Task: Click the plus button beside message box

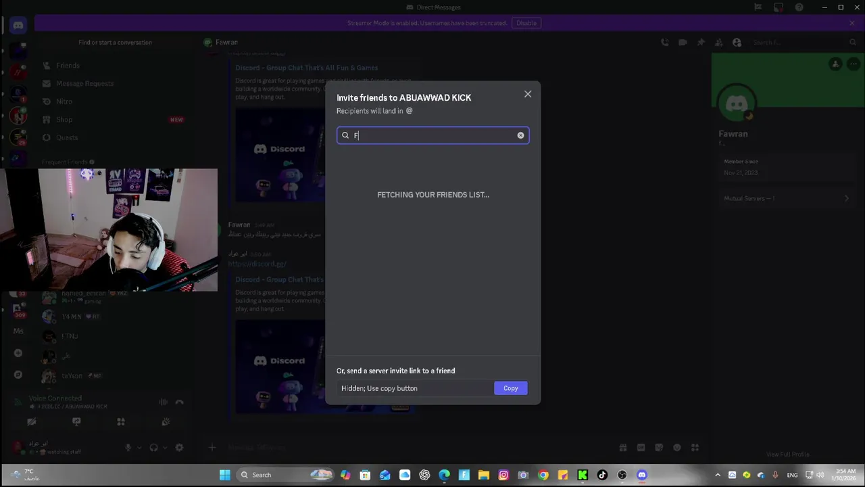Action: tap(212, 447)
